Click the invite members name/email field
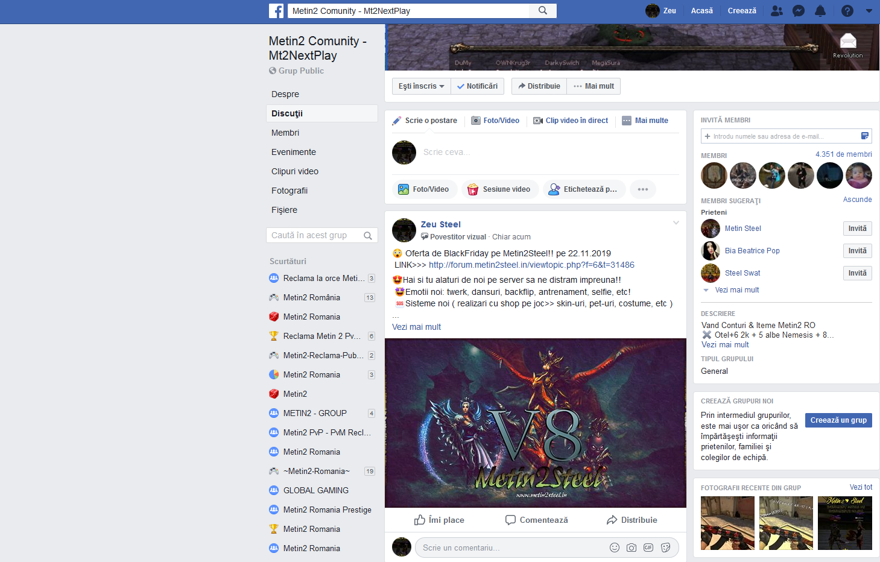The width and height of the screenshot is (880, 562). click(787, 136)
